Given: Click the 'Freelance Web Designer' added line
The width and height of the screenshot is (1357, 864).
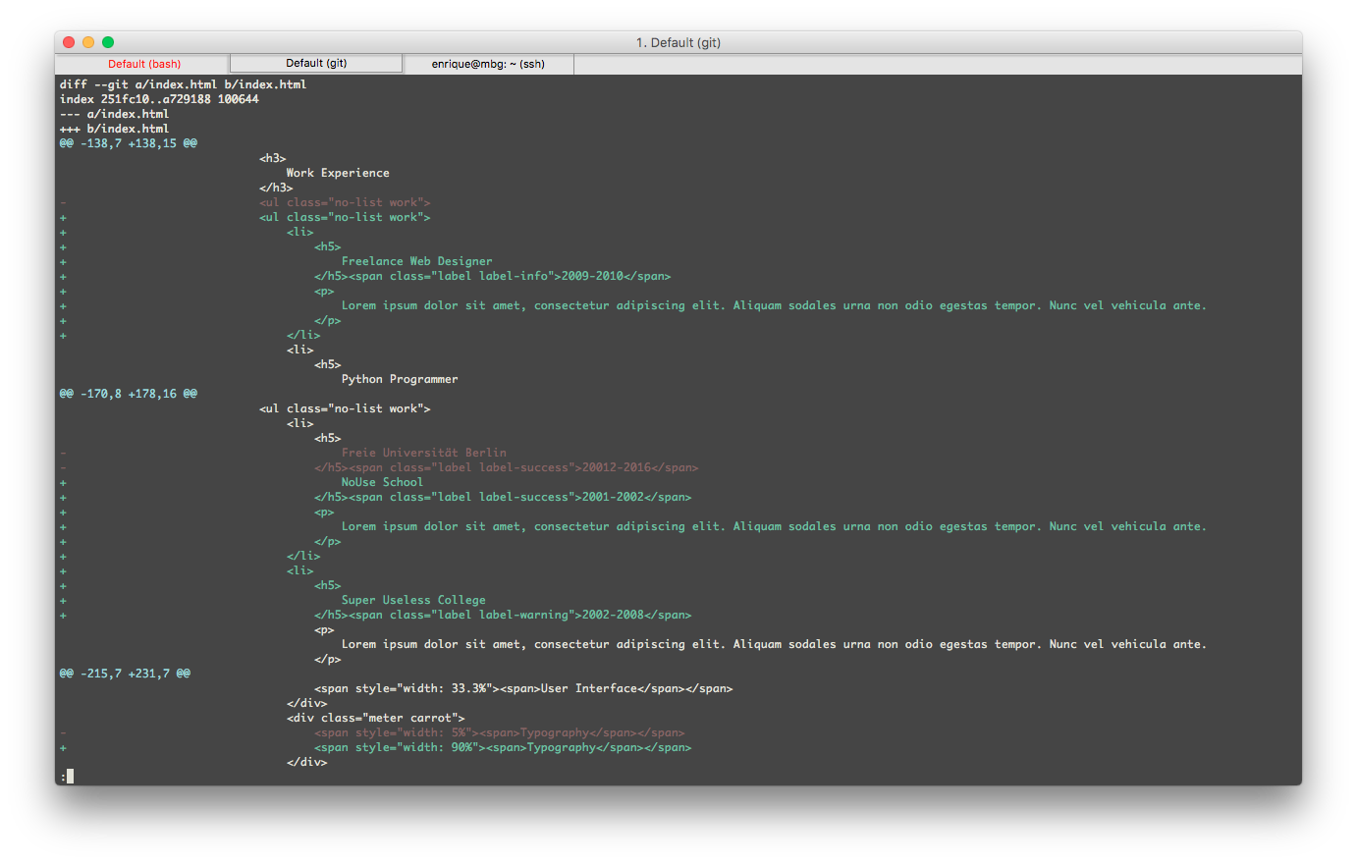Looking at the screenshot, I should pyautogui.click(x=417, y=261).
